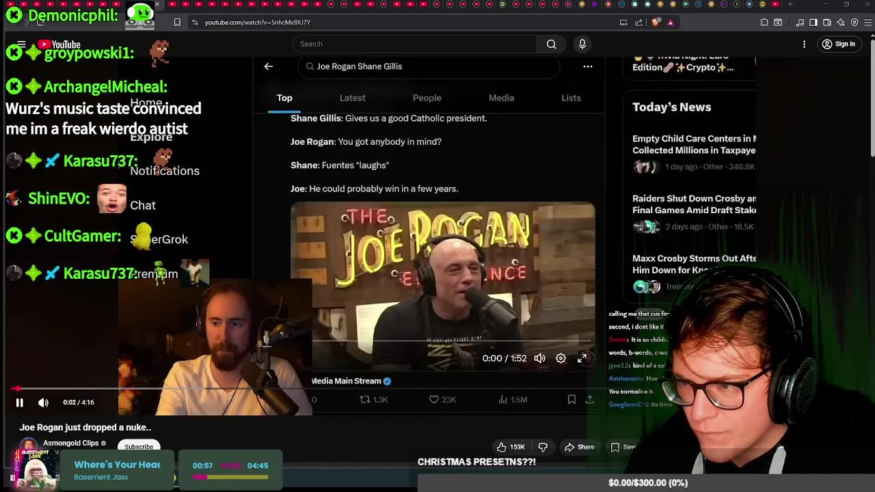Click the back arrow on the Twitter search page
The width and height of the screenshot is (875, 492).
pyautogui.click(x=268, y=66)
